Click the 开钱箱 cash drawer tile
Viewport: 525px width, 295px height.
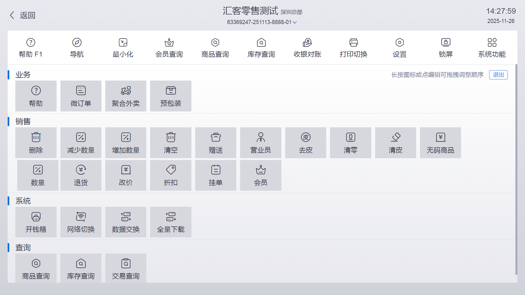pyautogui.click(x=36, y=222)
